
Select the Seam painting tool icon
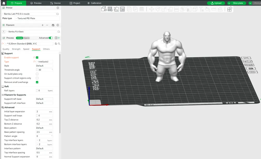tap(195, 9)
